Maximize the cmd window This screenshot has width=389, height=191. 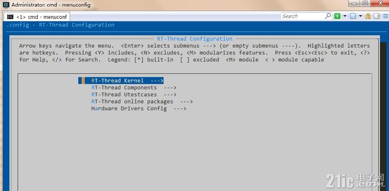click(x=365, y=3)
